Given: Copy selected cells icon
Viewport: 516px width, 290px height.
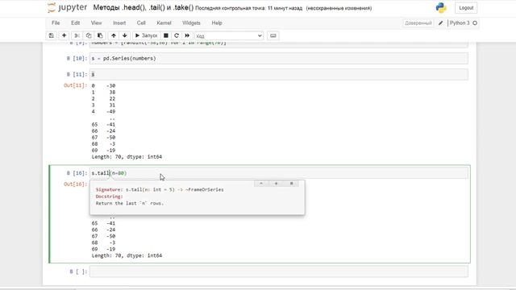Looking at the screenshot, I should pyautogui.click(x=89, y=35).
